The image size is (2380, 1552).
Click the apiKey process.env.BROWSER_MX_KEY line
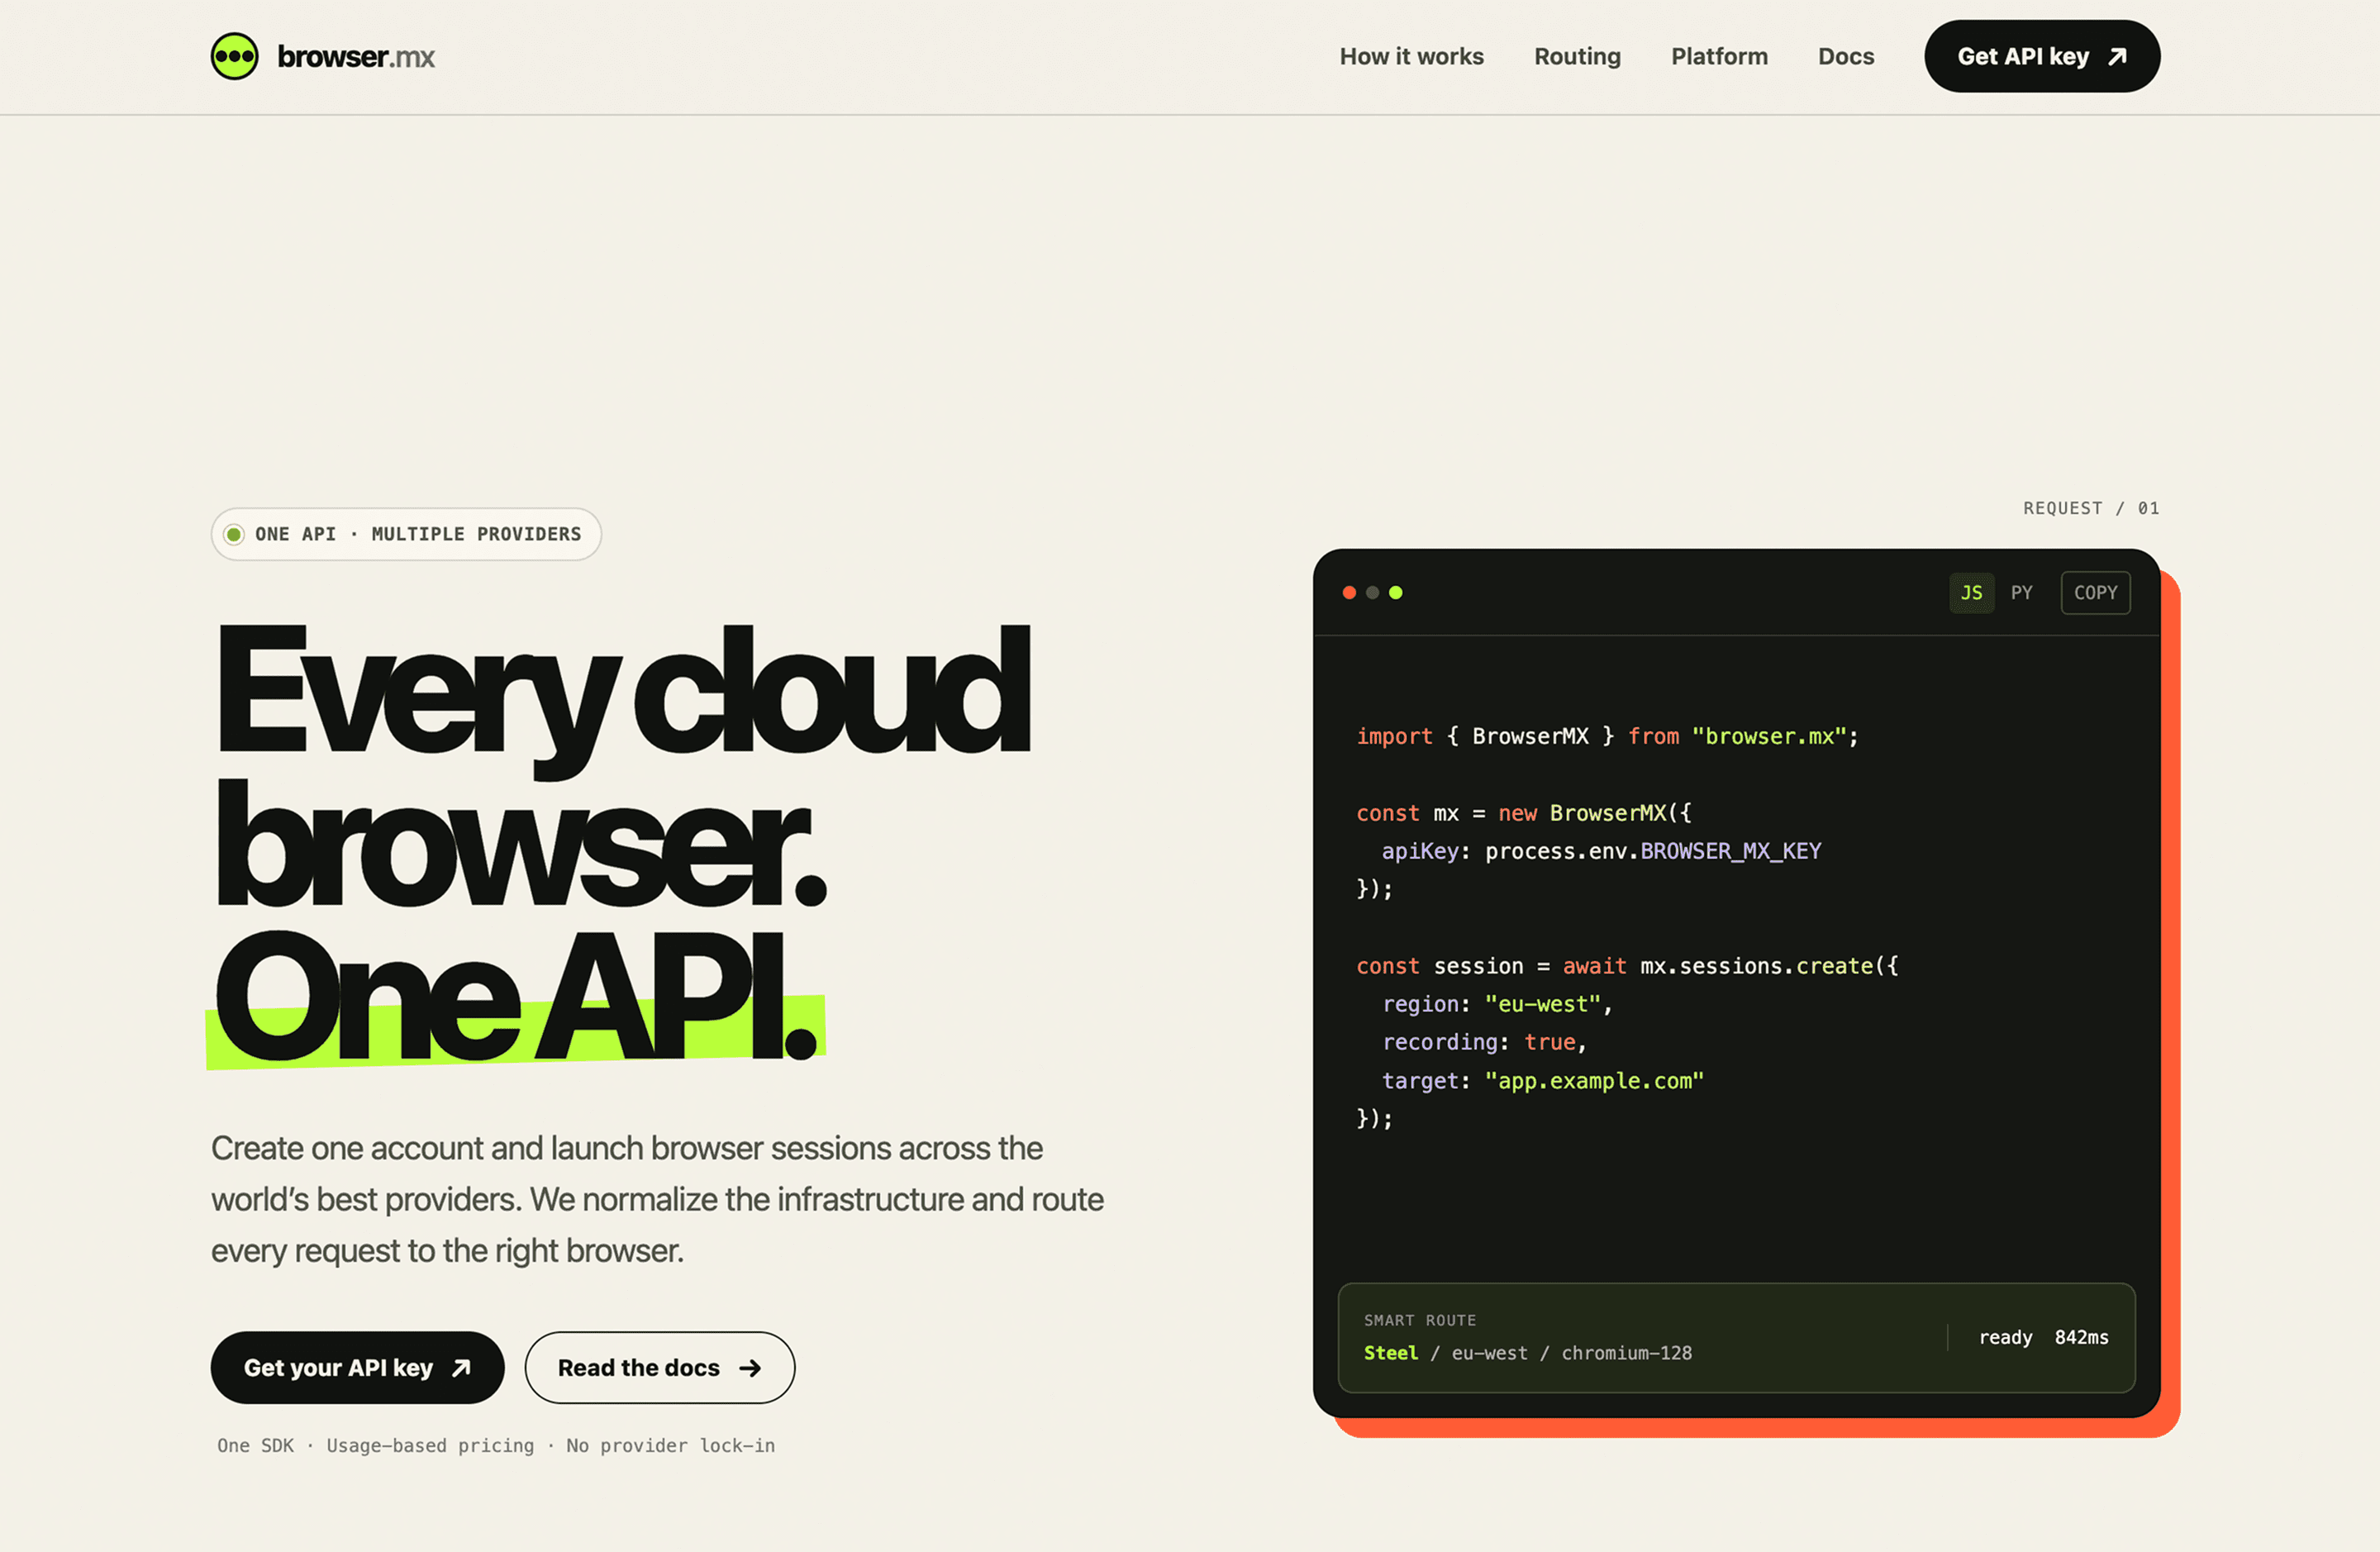pos(1601,851)
